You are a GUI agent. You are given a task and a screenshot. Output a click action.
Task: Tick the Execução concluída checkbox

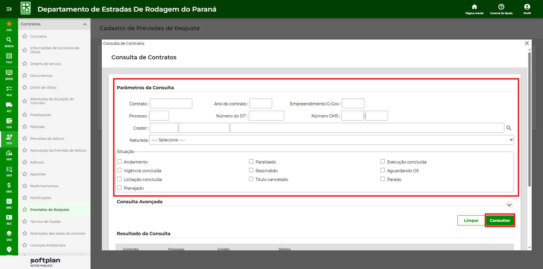point(383,161)
